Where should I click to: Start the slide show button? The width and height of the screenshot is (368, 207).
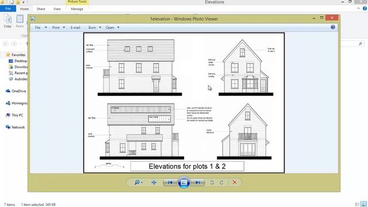coord(184,182)
